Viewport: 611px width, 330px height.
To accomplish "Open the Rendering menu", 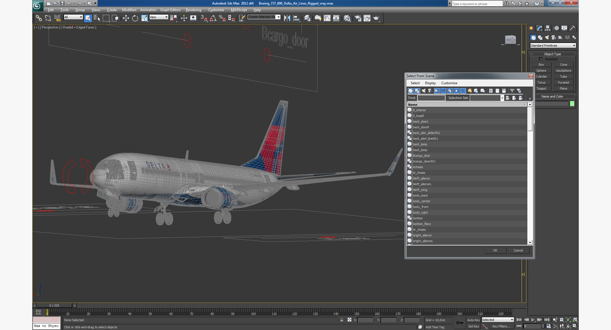I will (194, 10).
